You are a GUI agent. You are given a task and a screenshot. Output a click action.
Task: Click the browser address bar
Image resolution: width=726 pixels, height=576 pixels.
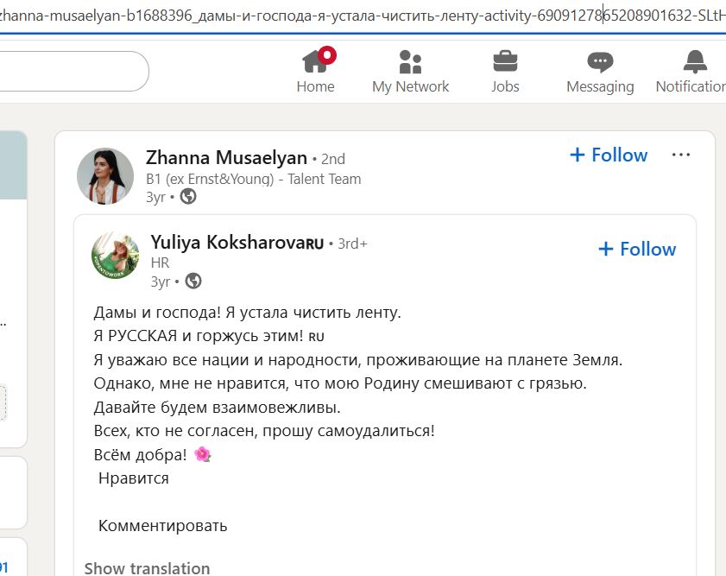363,15
